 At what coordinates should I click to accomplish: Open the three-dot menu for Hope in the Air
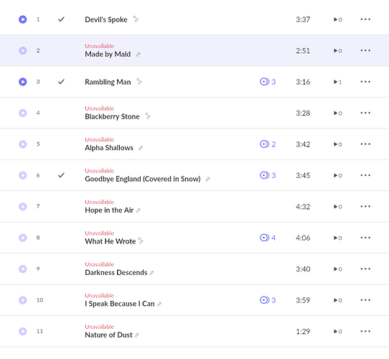(x=365, y=206)
